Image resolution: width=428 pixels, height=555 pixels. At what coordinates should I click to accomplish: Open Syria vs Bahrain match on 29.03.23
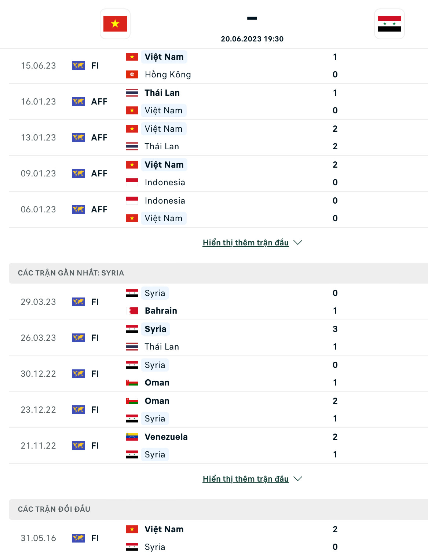point(220,302)
